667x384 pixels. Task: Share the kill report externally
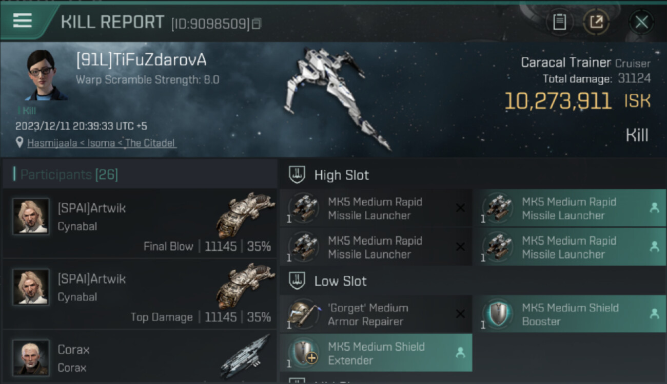596,22
